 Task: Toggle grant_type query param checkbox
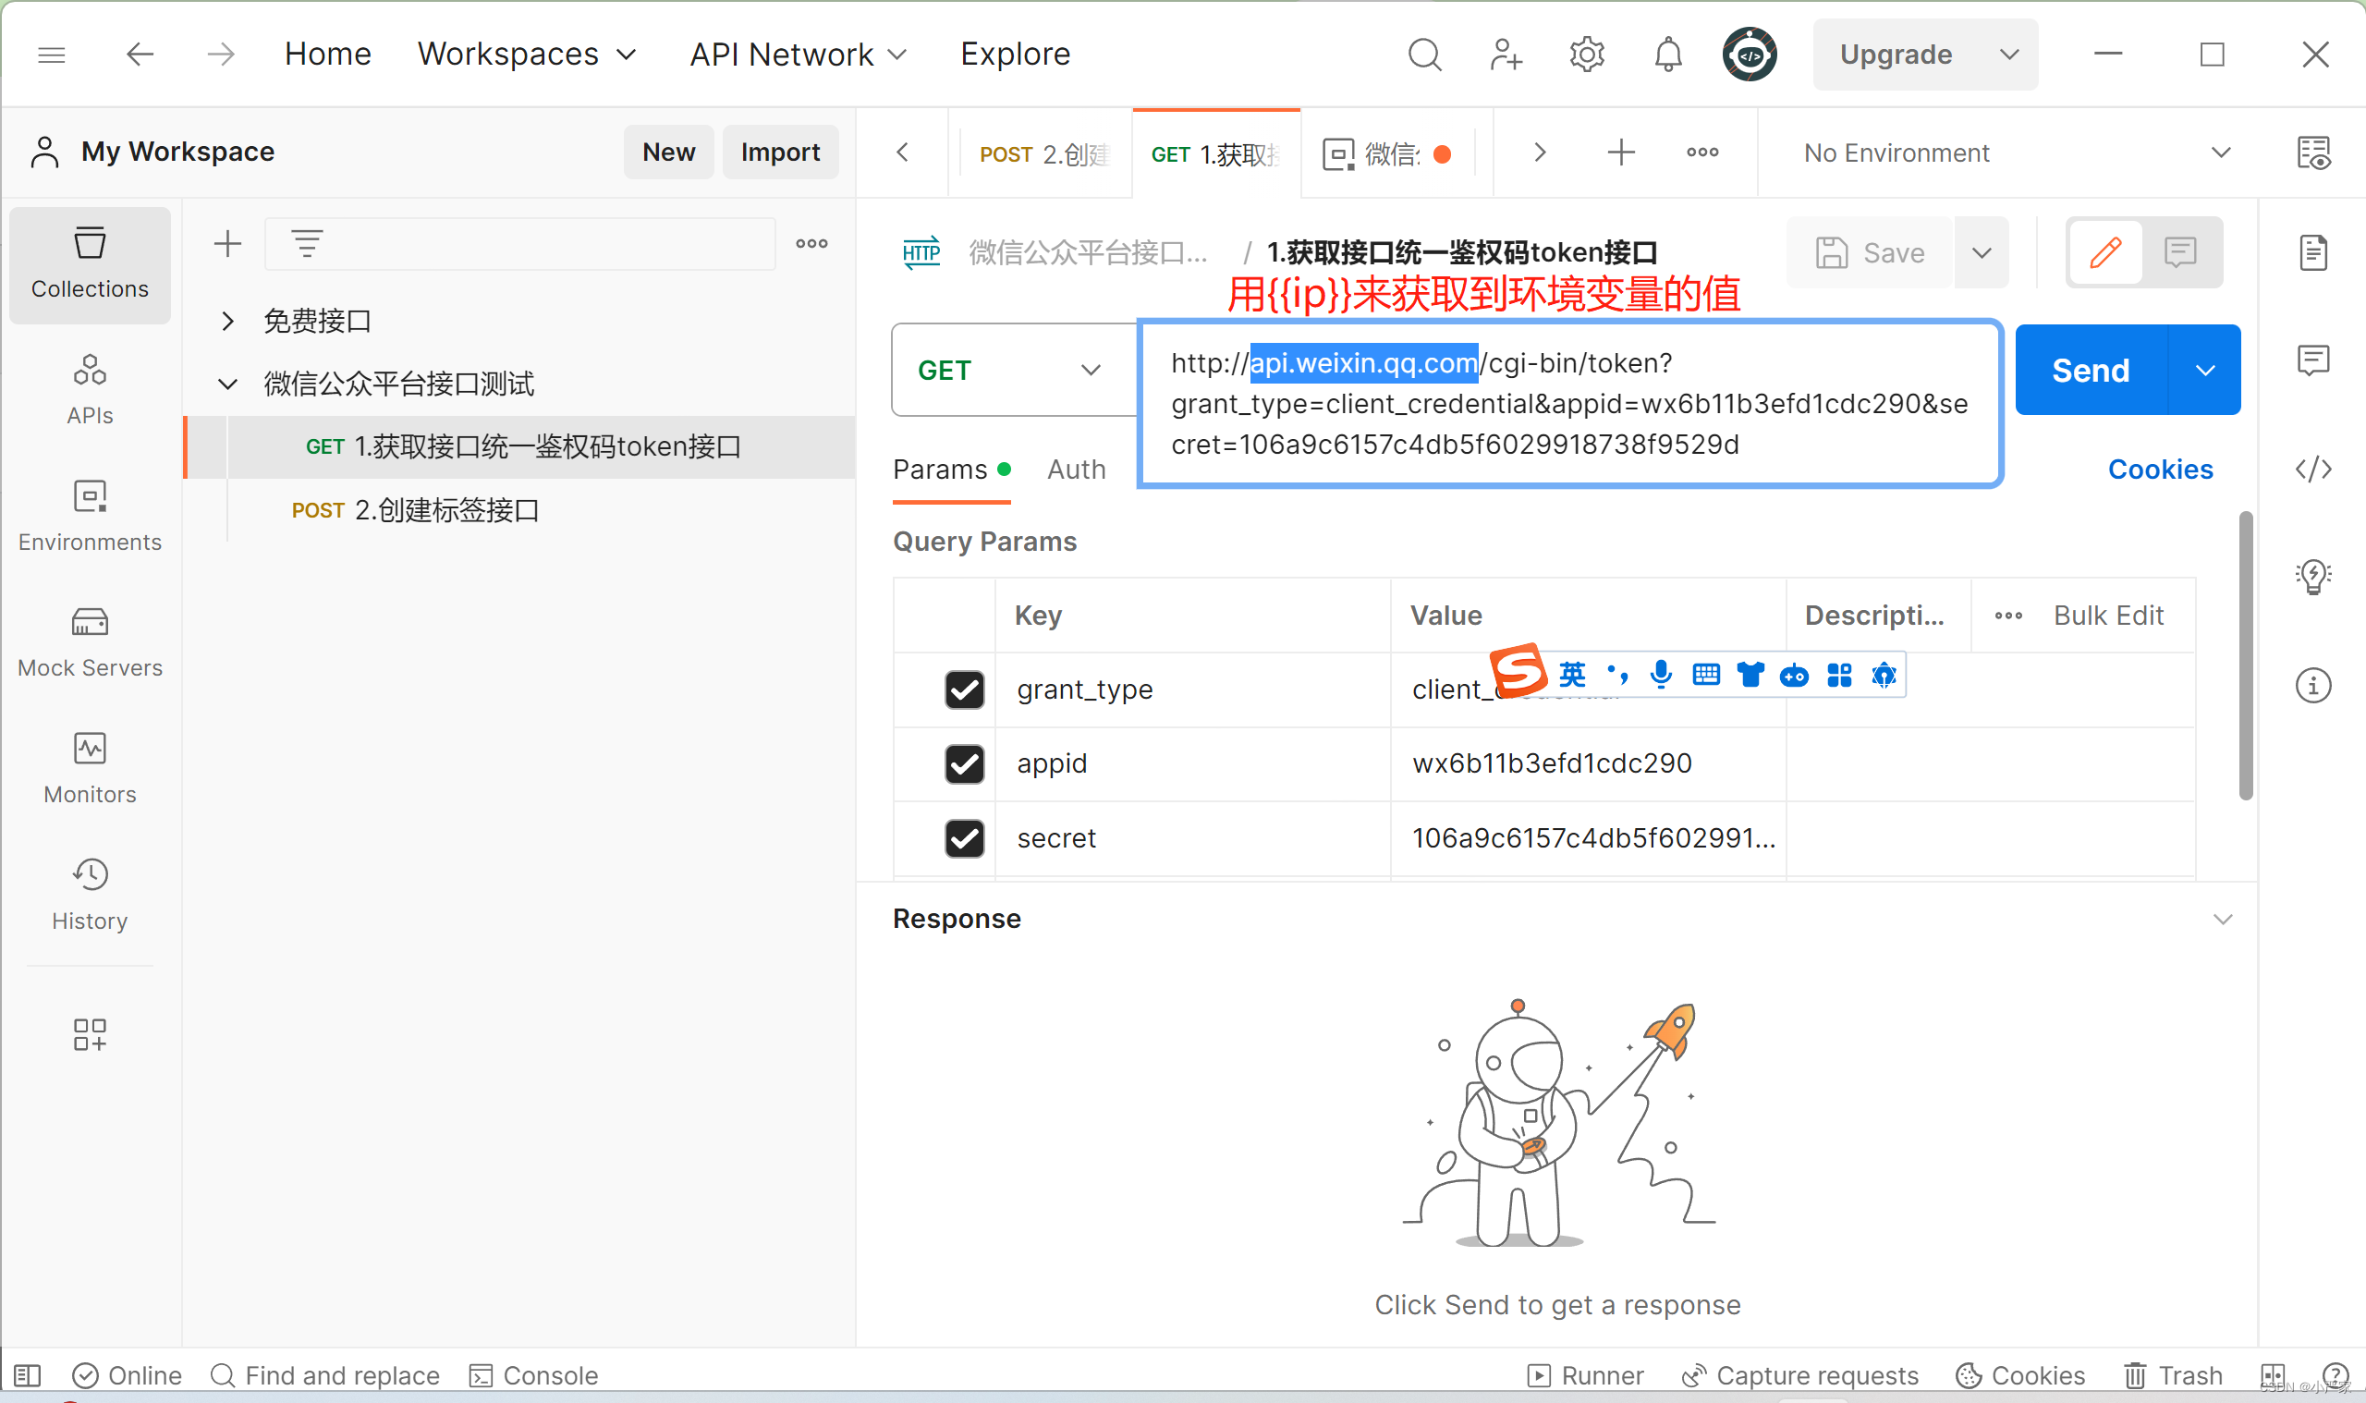pos(963,687)
